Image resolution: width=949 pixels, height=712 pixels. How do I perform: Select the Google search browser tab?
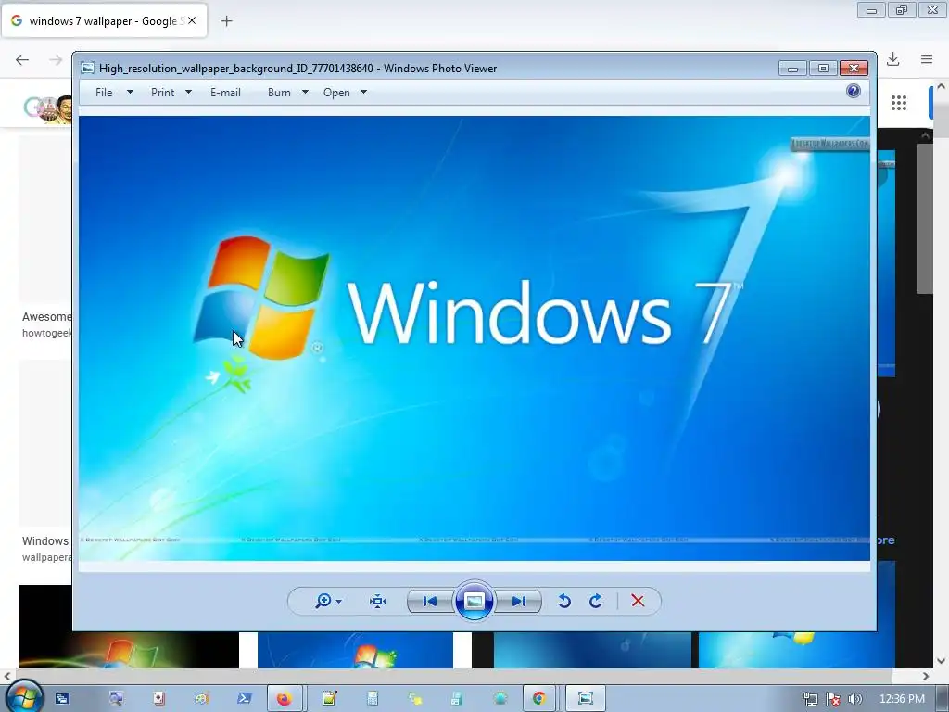click(104, 20)
